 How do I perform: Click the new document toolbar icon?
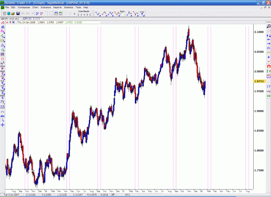point(5,13)
